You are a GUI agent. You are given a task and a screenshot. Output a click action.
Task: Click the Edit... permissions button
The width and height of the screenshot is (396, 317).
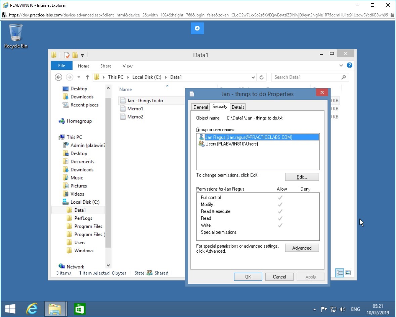click(x=302, y=177)
